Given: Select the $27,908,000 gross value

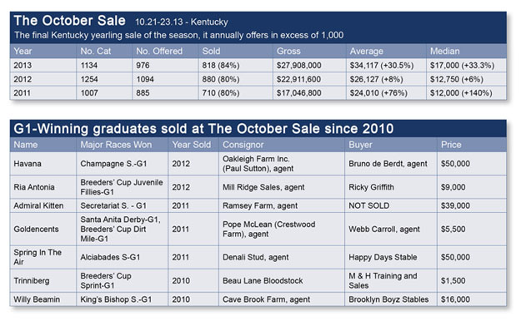Looking at the screenshot, I should pyautogui.click(x=298, y=66).
